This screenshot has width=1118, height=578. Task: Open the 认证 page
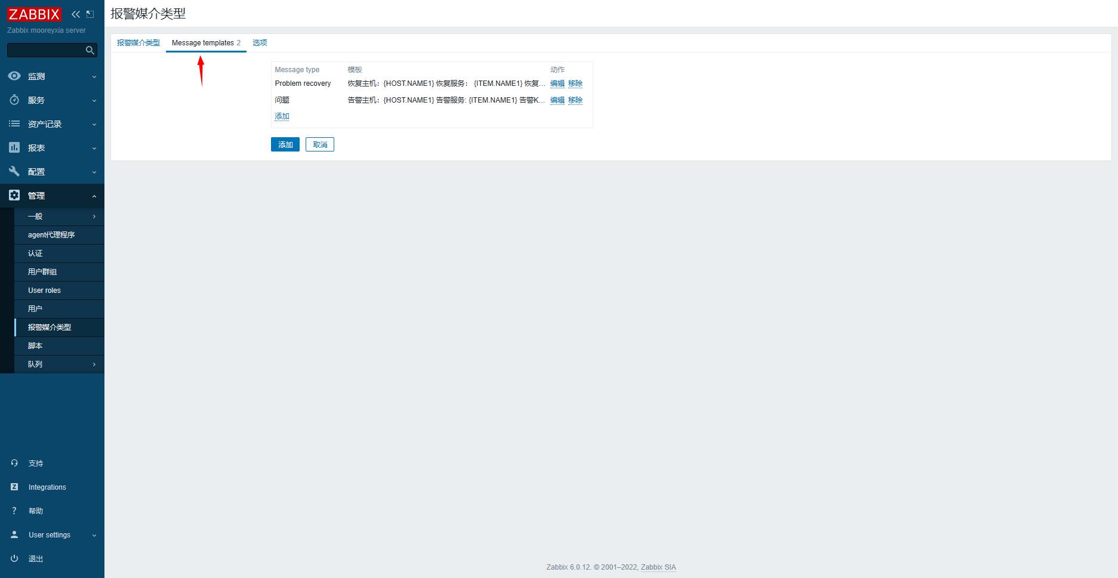pos(59,254)
